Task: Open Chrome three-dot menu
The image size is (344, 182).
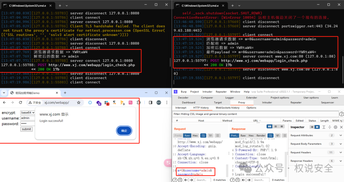Action: pyautogui.click(x=167, y=102)
